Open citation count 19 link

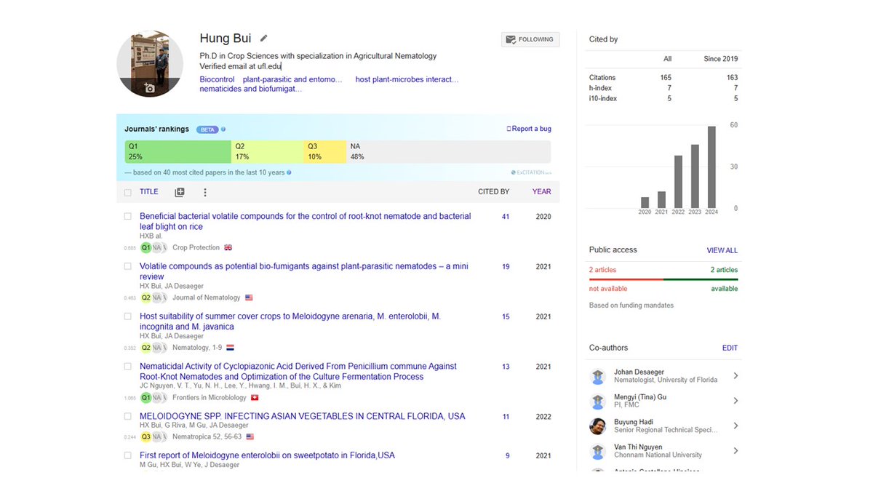506,267
